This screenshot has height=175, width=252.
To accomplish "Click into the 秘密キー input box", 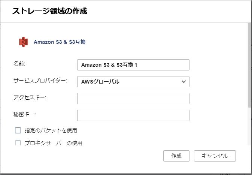I will (133, 115).
